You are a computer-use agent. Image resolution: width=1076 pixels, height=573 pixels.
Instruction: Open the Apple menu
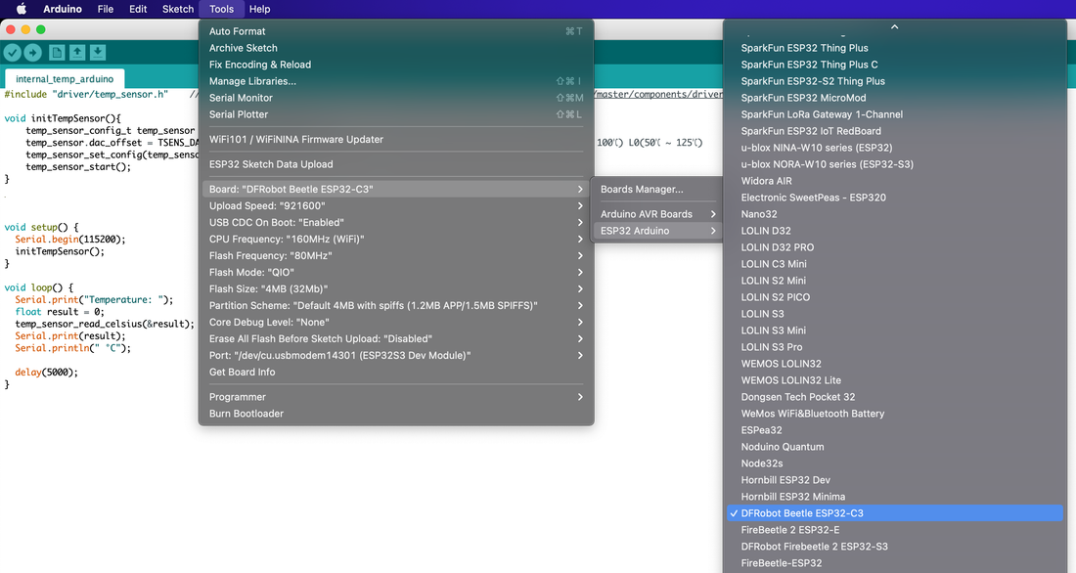pos(21,9)
